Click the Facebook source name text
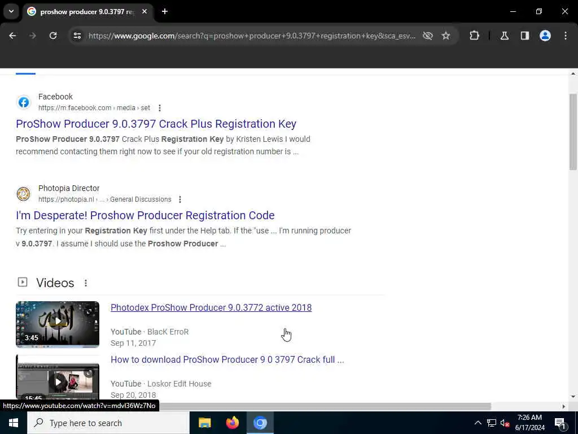The width and height of the screenshot is (578, 434). (56, 97)
